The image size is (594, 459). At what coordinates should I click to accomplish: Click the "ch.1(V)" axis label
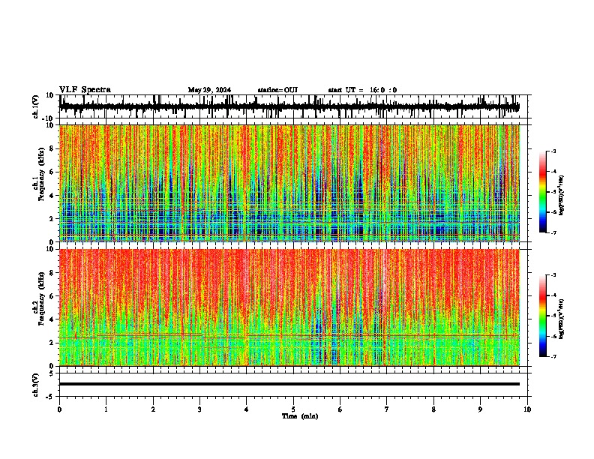point(36,106)
